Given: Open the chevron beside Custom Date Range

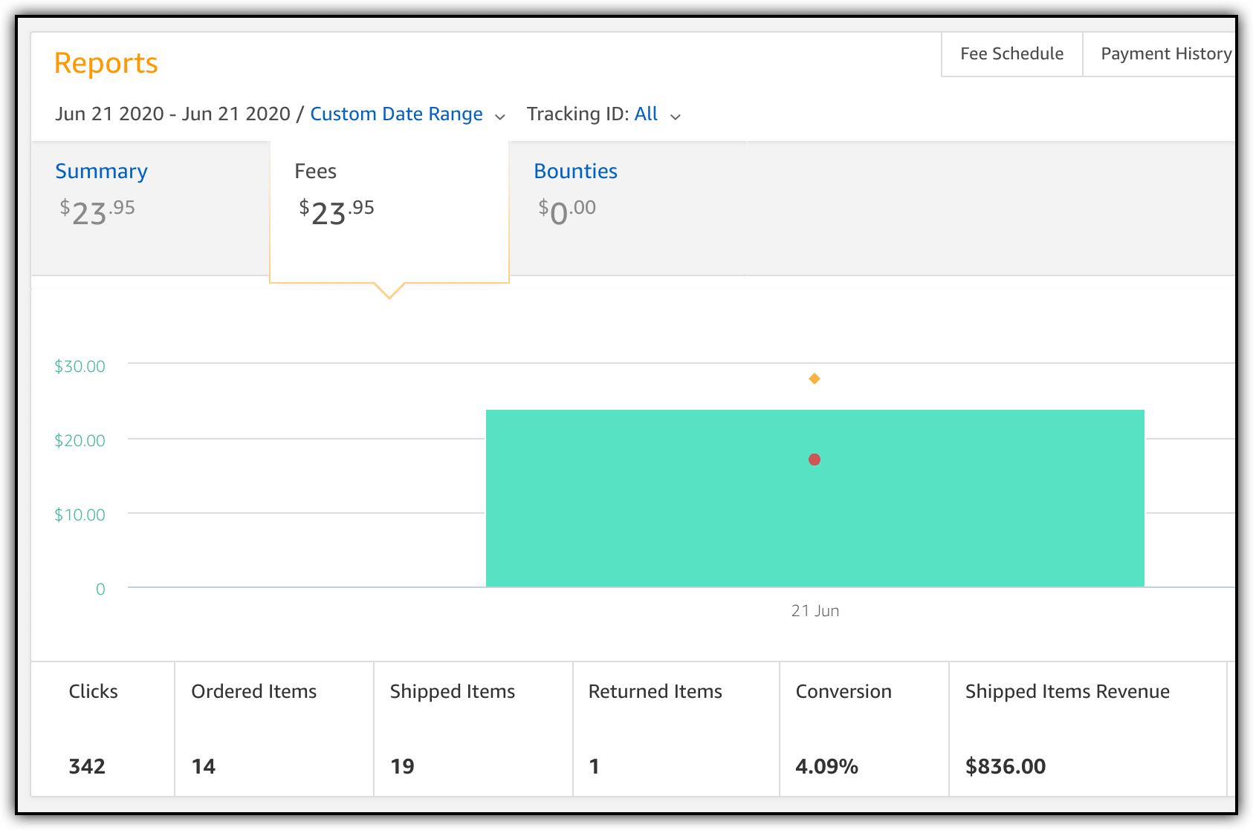Looking at the screenshot, I should tap(500, 117).
